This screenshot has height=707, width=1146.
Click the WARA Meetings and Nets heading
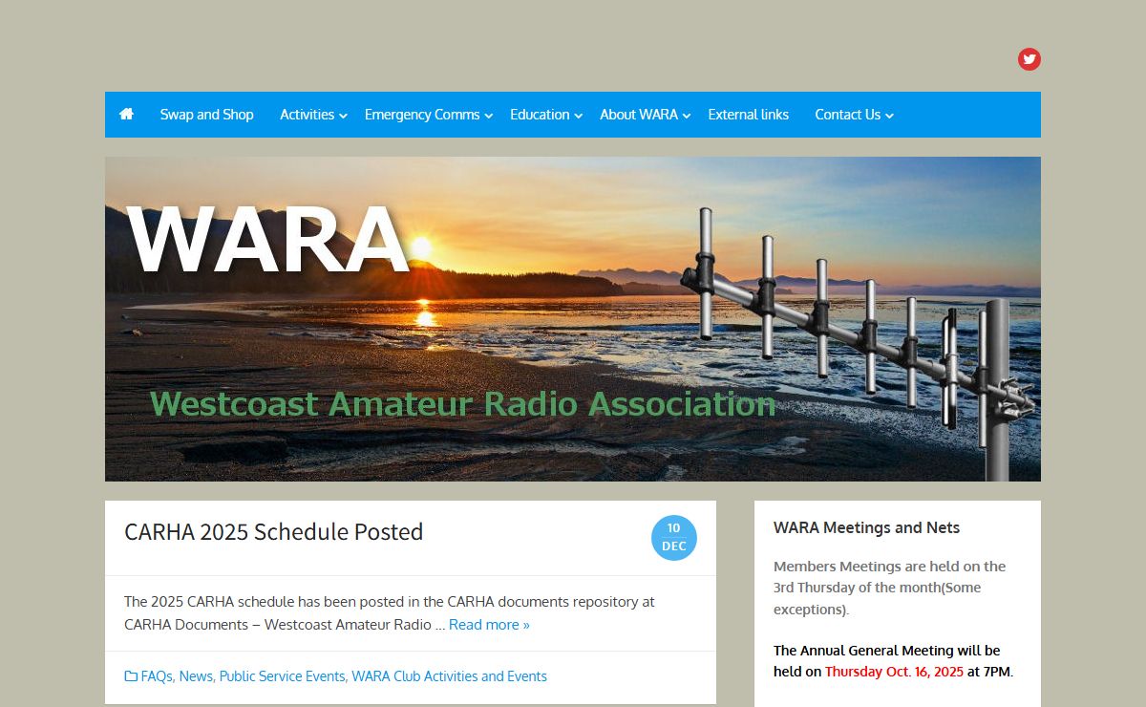tap(867, 527)
